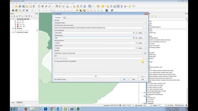Open the Grid CRS dropdown

[x=99, y=53]
